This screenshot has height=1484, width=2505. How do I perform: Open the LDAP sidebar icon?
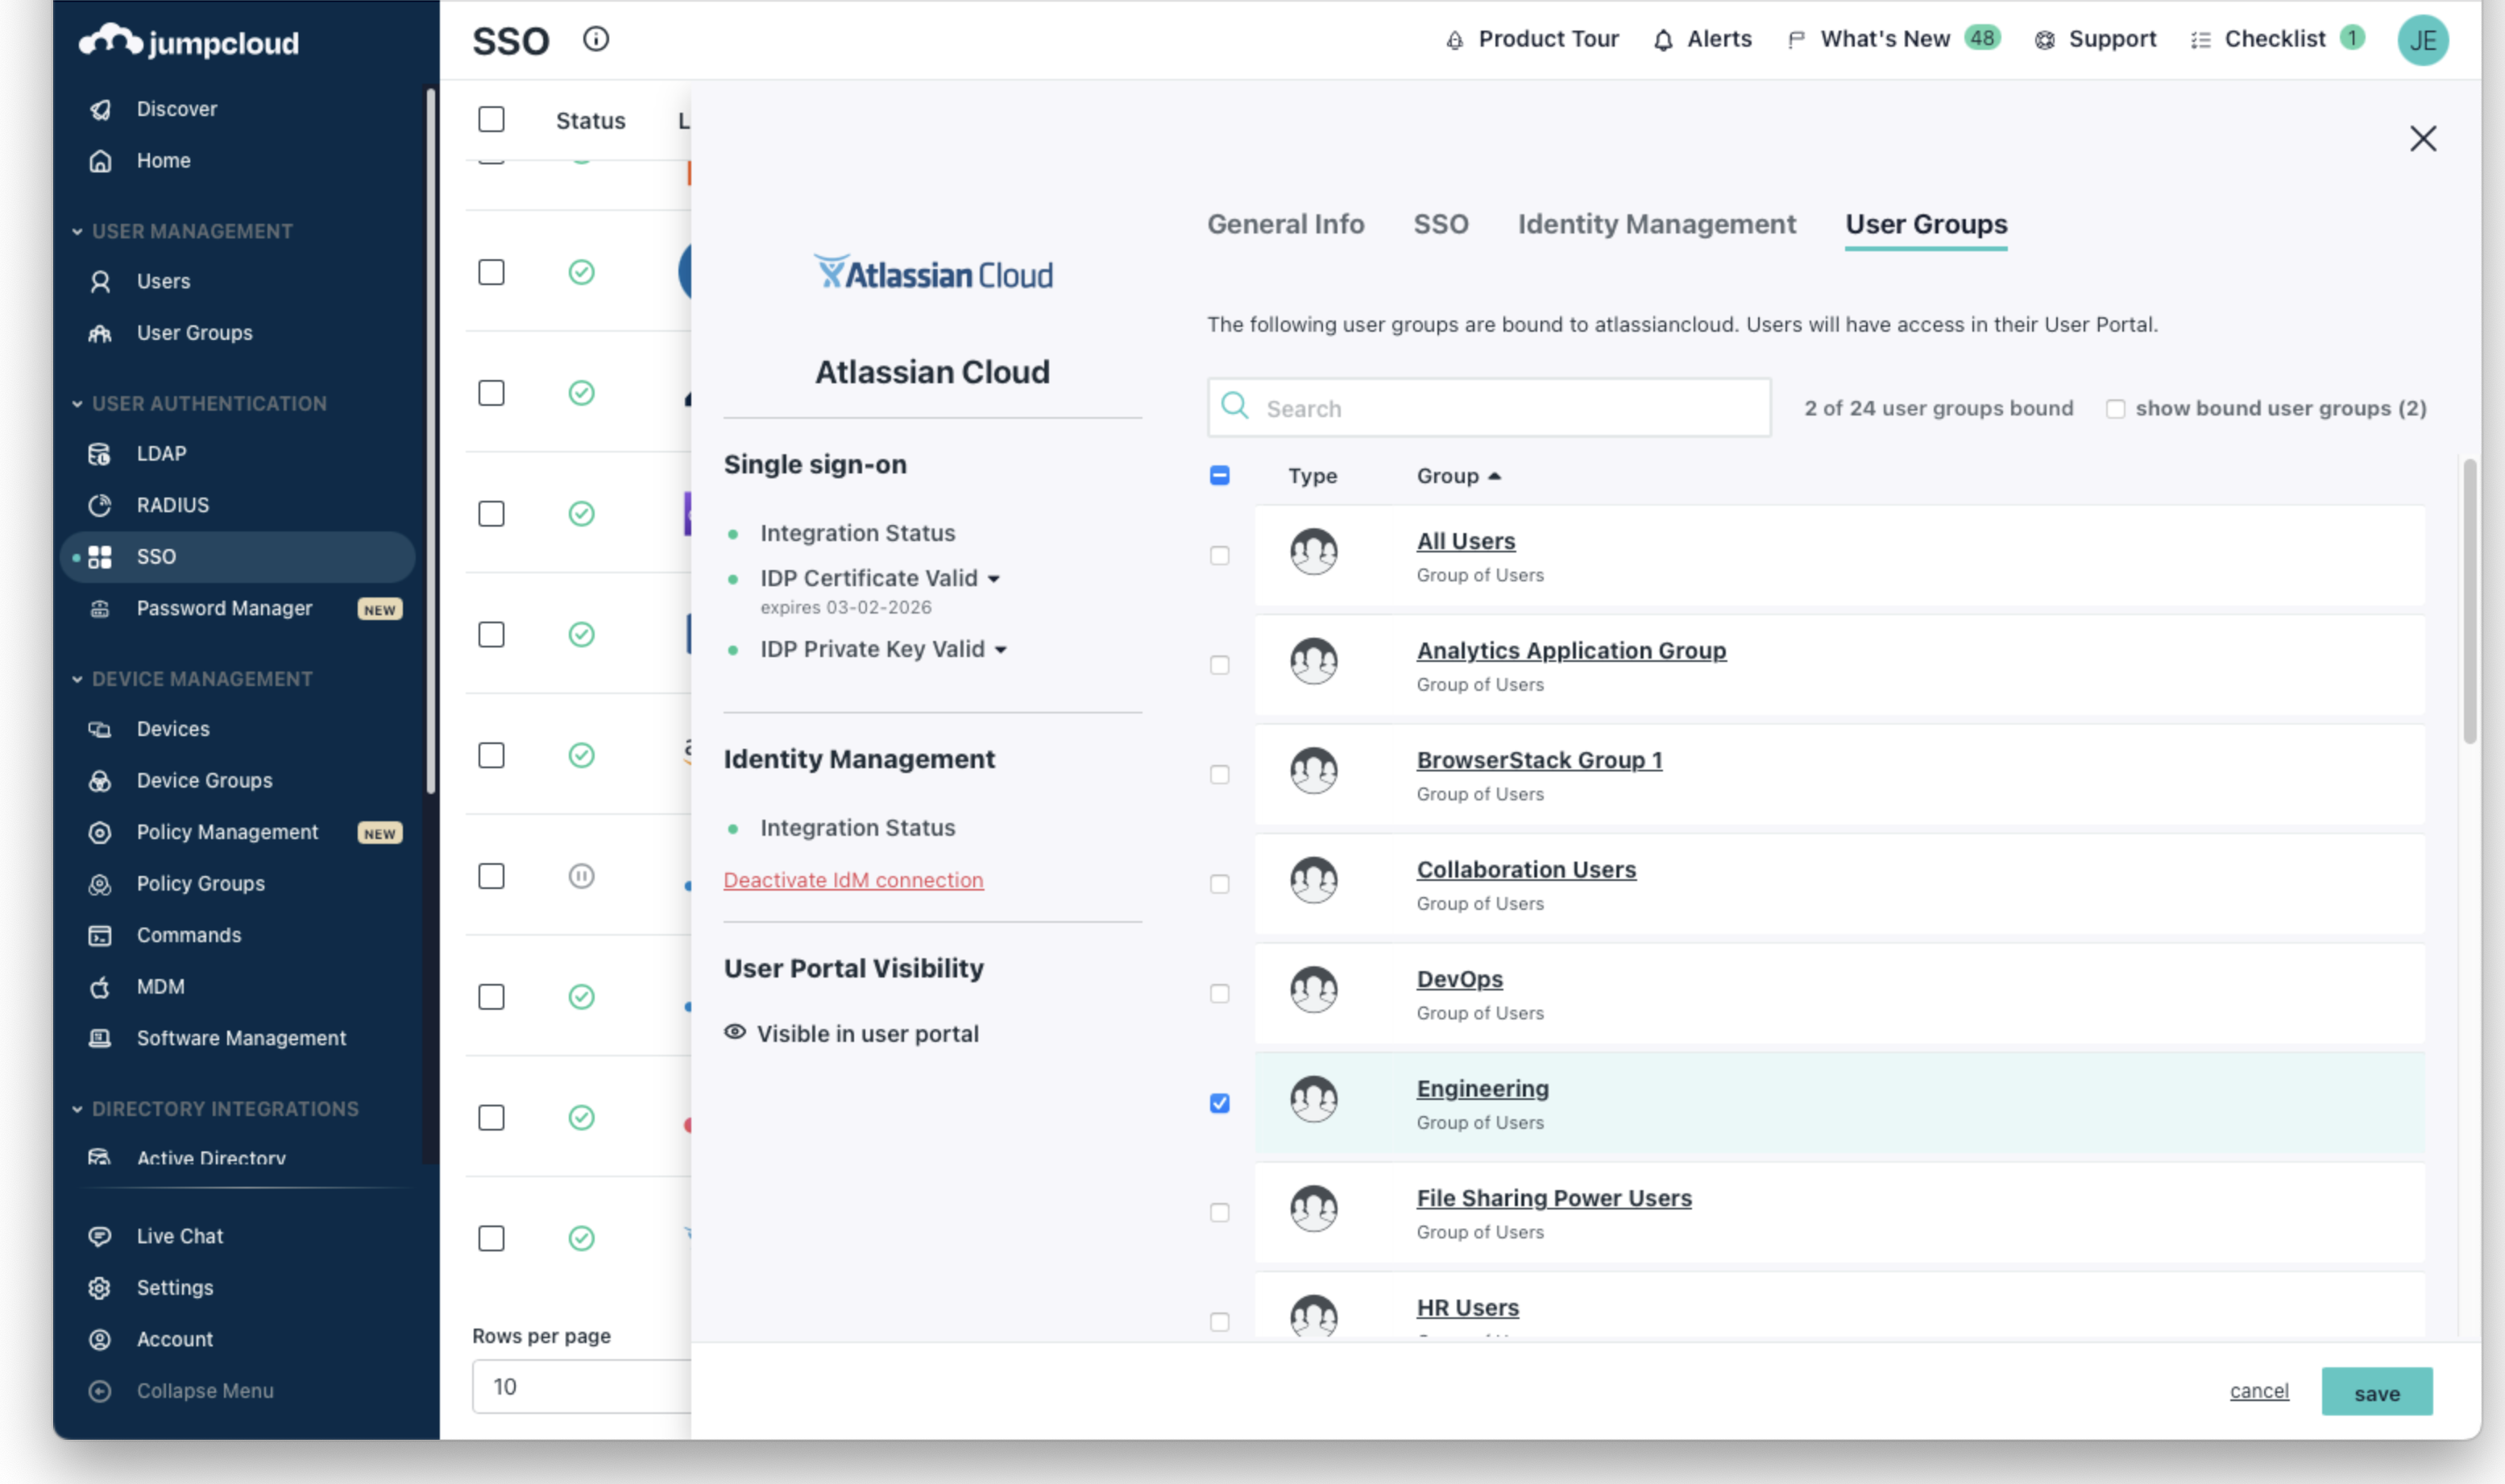[99, 454]
